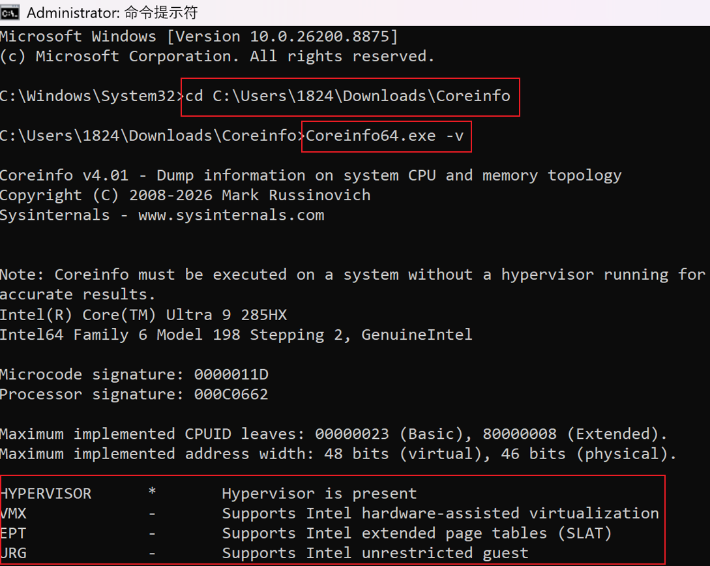Click the www.sysinternals.com address text

coord(231,215)
